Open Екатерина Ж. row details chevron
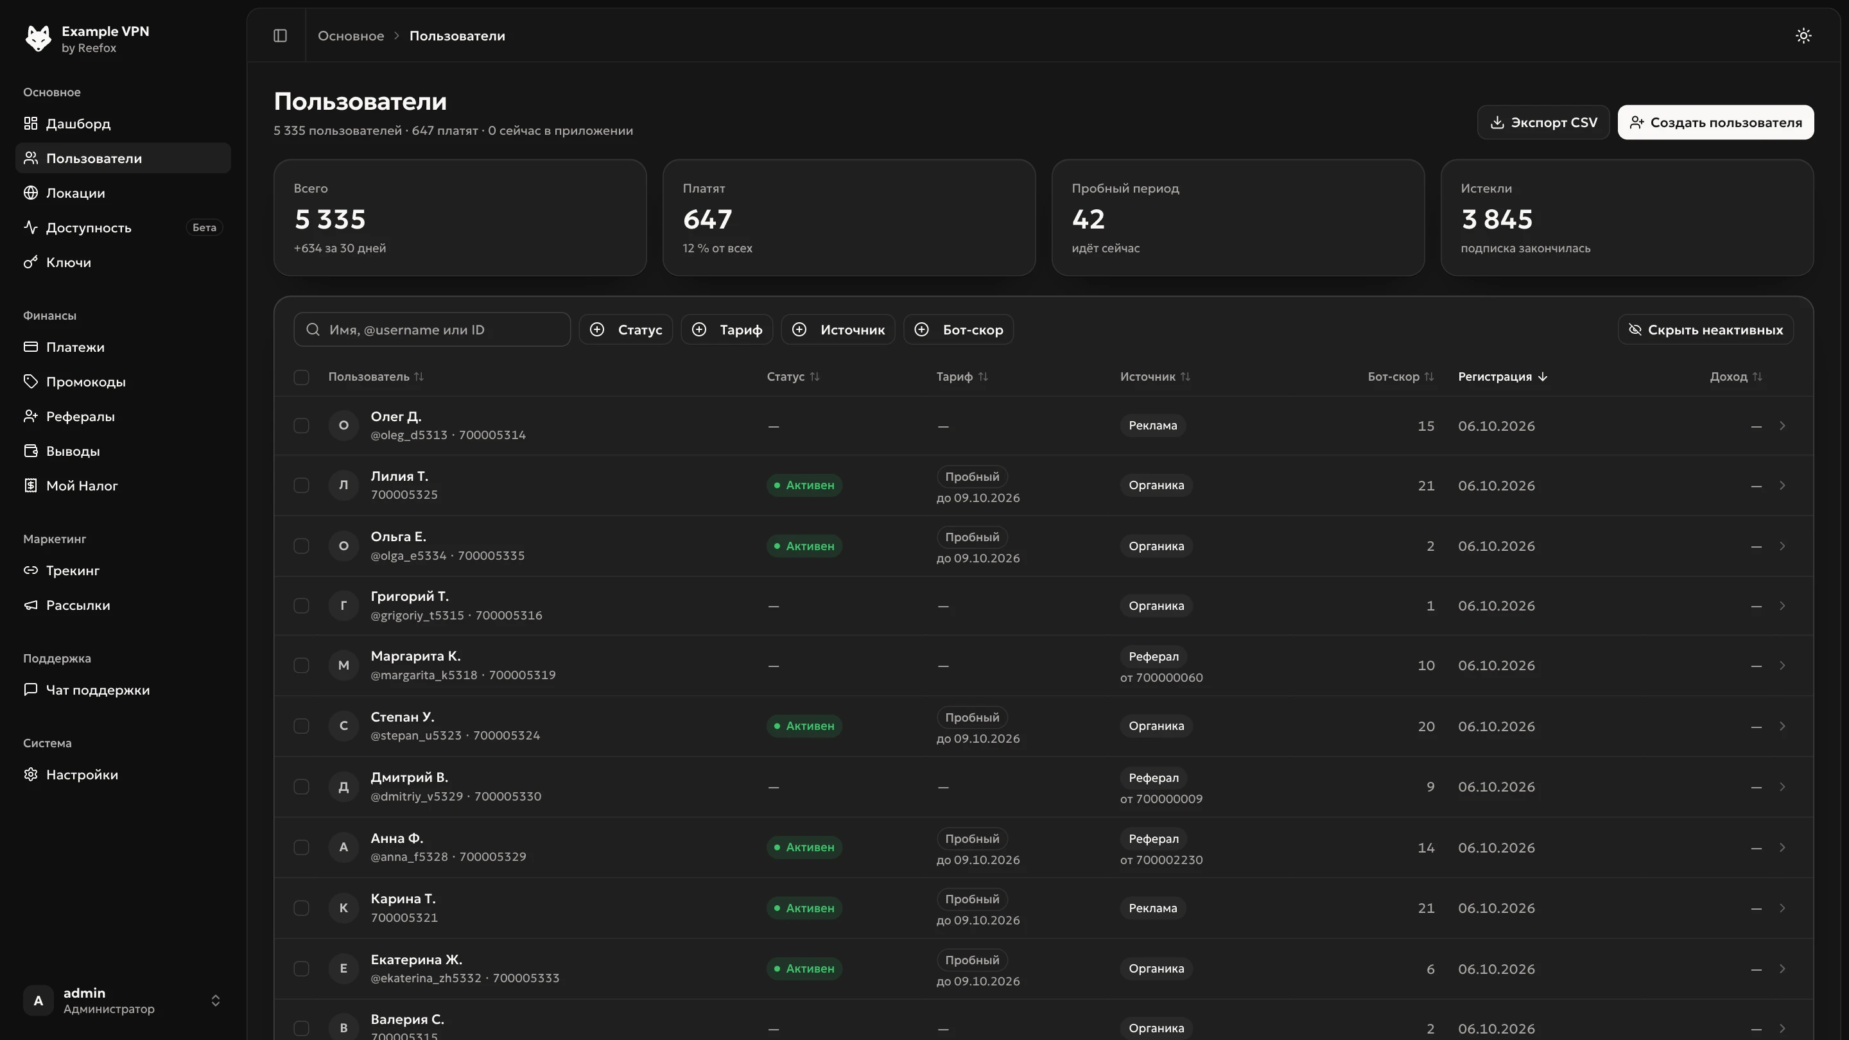Screen dimensions: 1849x1040 point(1782,969)
